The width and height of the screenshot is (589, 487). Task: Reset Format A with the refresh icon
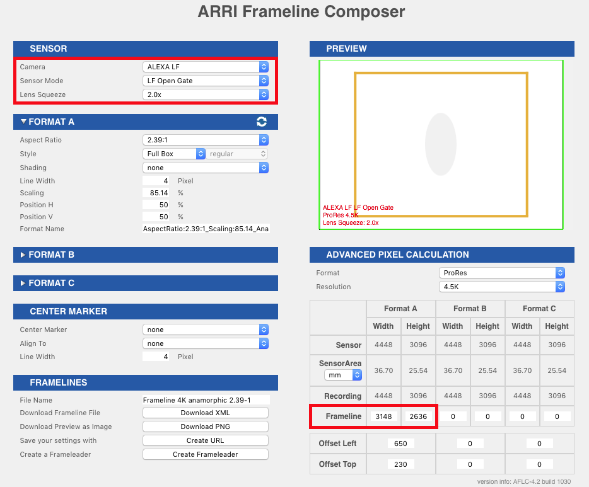point(262,122)
